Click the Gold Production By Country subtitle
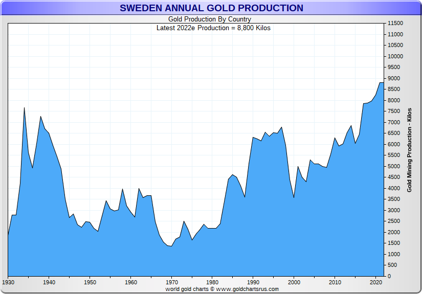Image resolution: width=422 pixels, height=294 pixels. (210, 19)
